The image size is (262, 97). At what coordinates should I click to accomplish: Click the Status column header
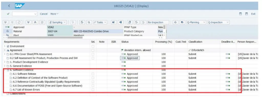[x=125, y=42]
